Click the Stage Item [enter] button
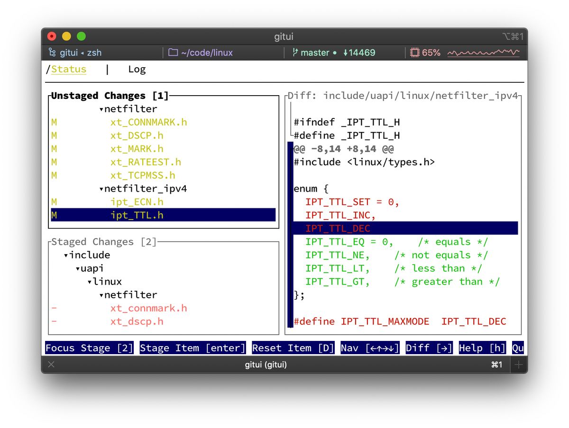This screenshot has height=428, width=569. click(193, 348)
